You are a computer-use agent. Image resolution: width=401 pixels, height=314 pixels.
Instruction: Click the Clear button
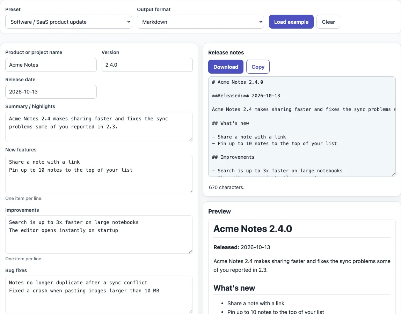pos(328,22)
